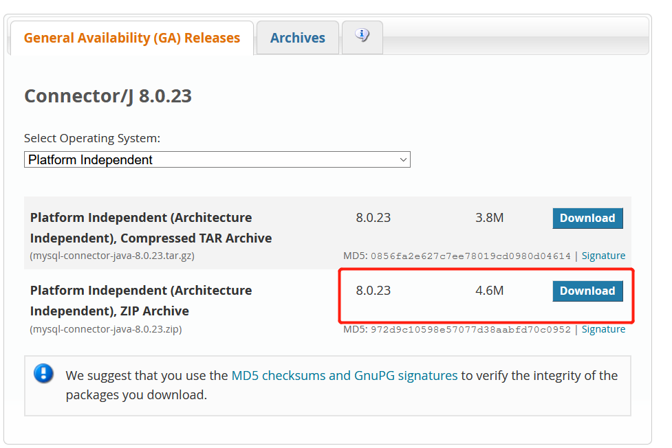Switch to the Archives tab
The image size is (672, 448).
click(298, 38)
